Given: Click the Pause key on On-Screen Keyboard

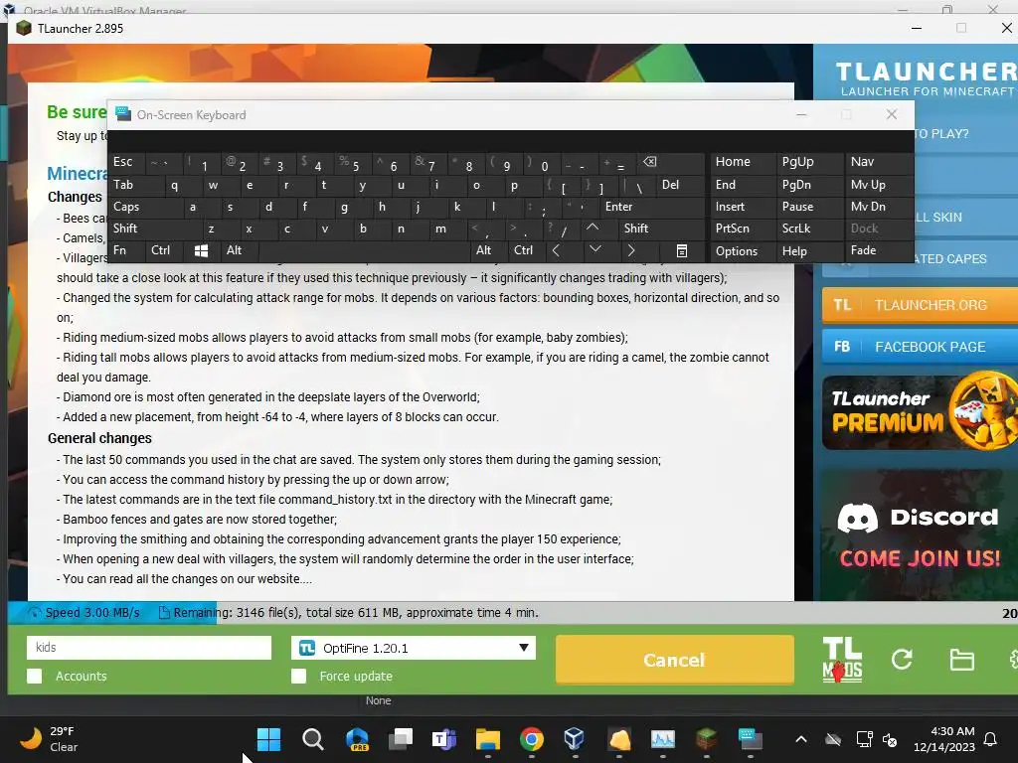Looking at the screenshot, I should coord(809,207).
